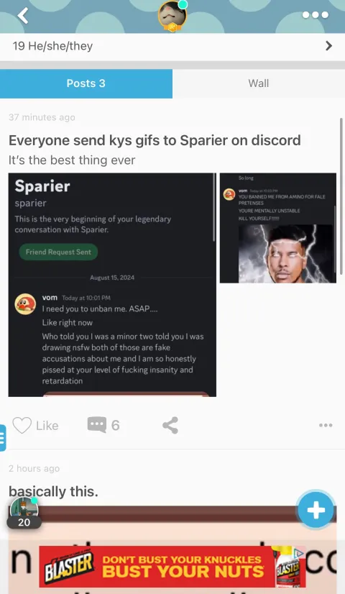Tap the profile avatar in the header

tap(172, 16)
